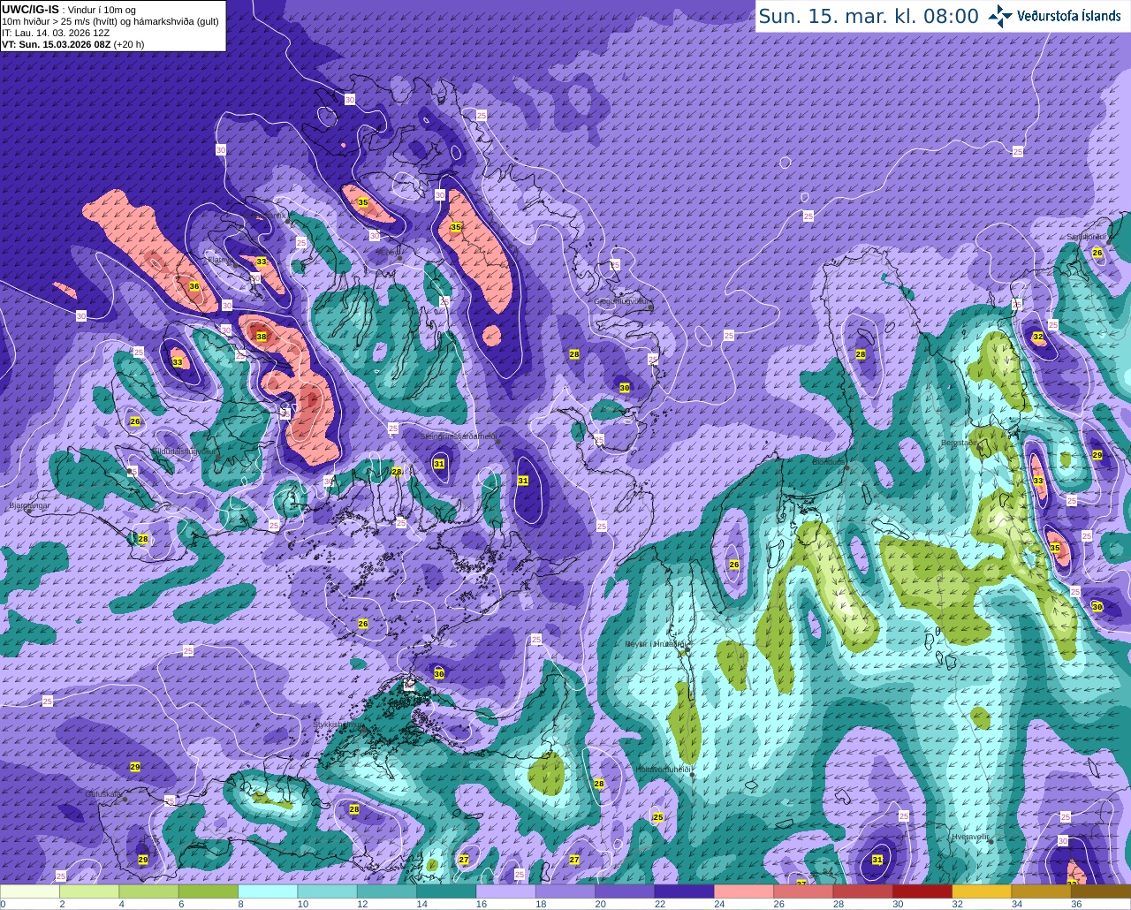The image size is (1131, 910).
Task: Pick the medium purple 20–22 legend swatch
Action: (x=625, y=891)
